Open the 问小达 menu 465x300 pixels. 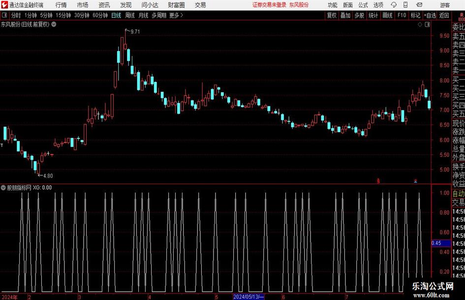(x=150, y=5)
